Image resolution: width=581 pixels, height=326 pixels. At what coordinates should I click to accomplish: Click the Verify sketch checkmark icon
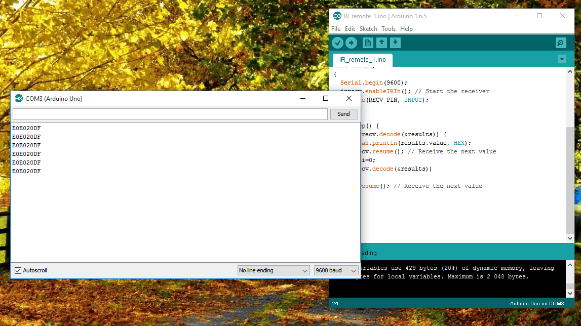pyautogui.click(x=337, y=43)
